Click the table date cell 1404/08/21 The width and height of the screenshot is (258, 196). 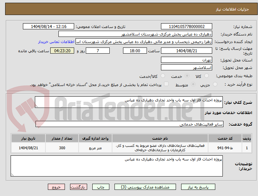[x=28, y=148]
